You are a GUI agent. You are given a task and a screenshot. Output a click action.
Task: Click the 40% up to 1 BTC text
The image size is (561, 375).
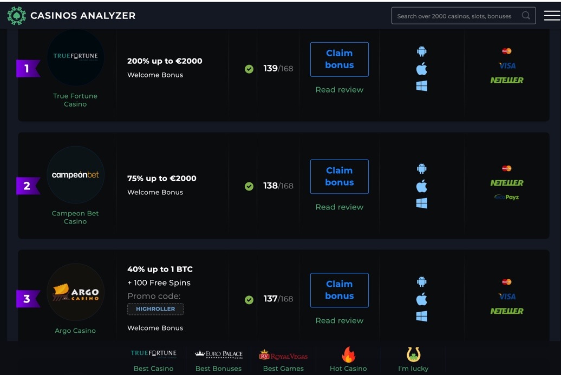(160, 269)
